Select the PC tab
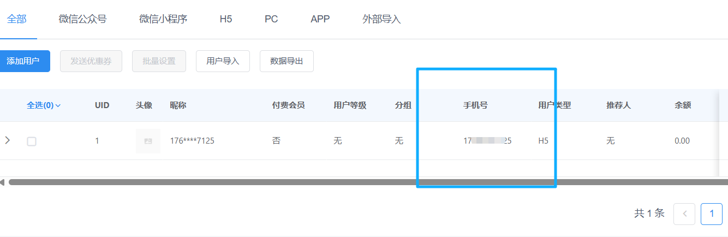 coord(271,19)
